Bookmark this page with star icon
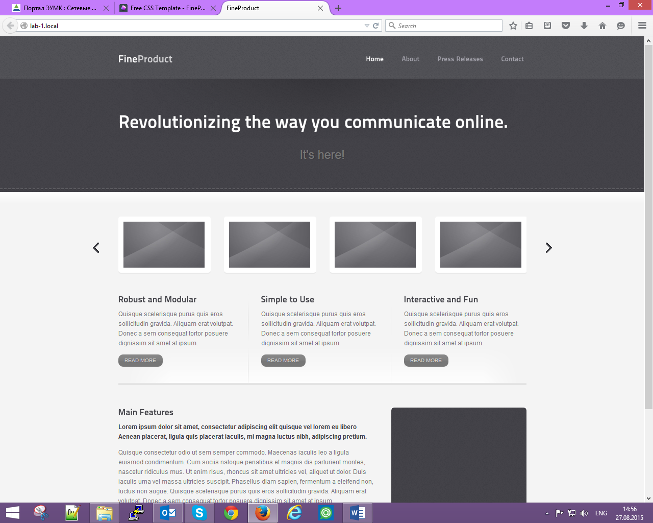This screenshot has width=653, height=523. pyautogui.click(x=513, y=26)
